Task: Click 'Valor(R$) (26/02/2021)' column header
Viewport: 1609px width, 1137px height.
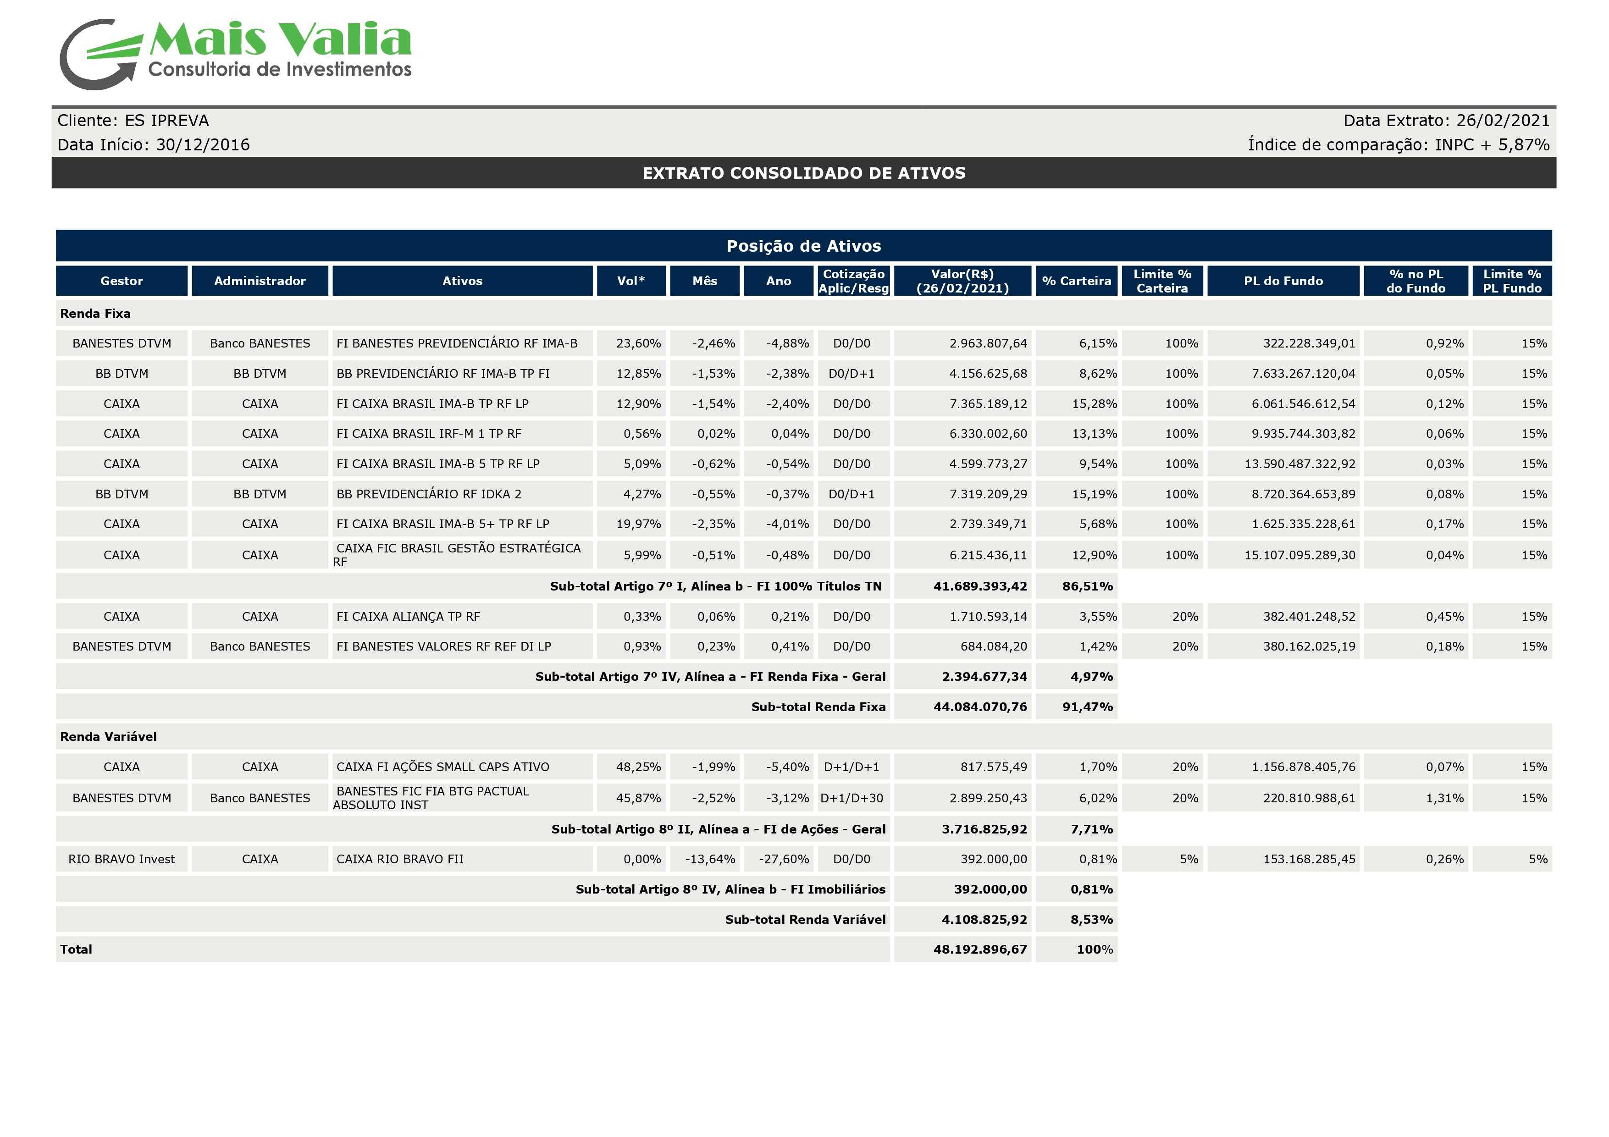Action: coord(963,281)
